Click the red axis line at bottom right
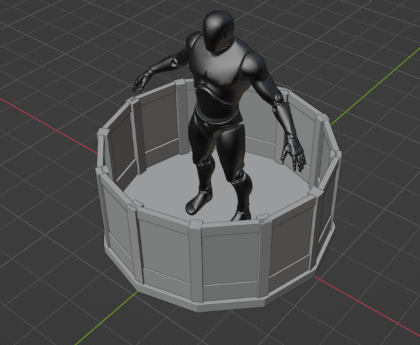 370,311
